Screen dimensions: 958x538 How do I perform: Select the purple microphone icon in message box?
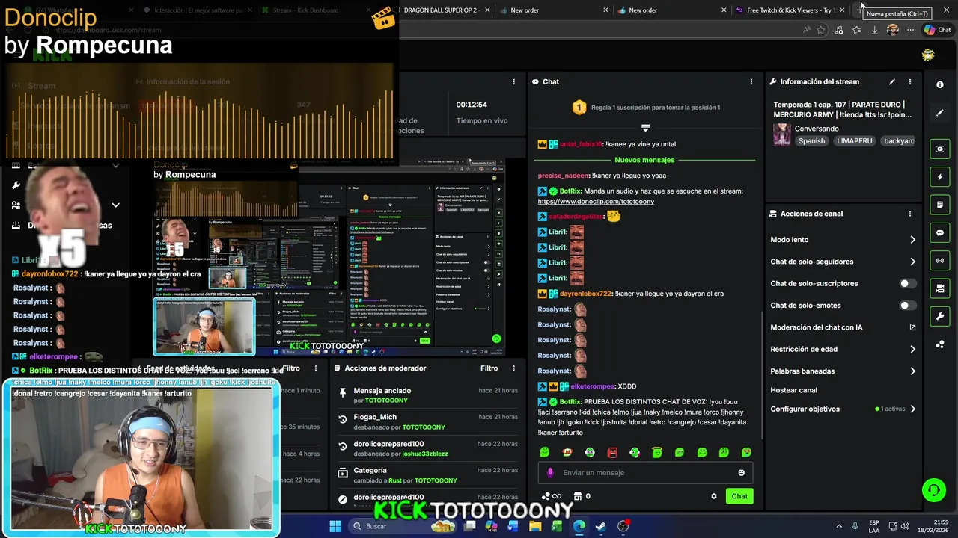[x=550, y=472]
